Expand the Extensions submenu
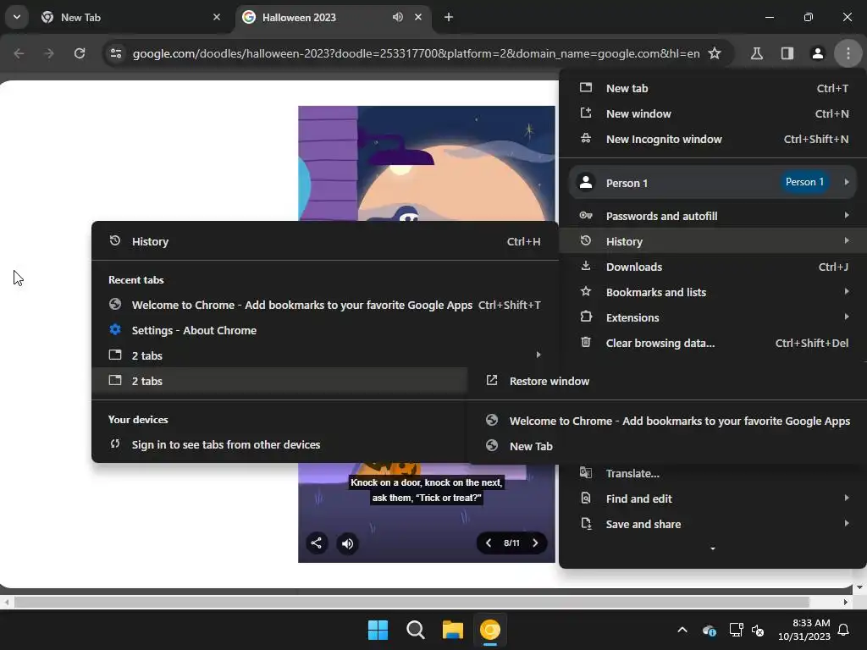Viewport: 867px width, 650px height. click(x=712, y=317)
